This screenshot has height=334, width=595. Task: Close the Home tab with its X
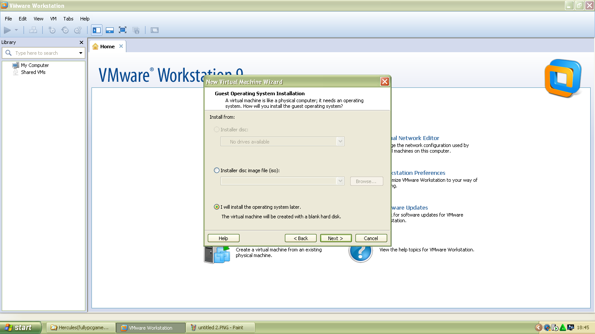[x=121, y=46]
